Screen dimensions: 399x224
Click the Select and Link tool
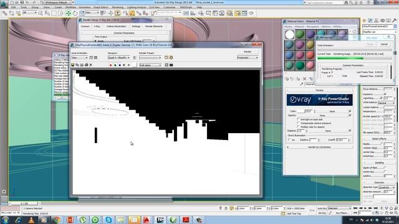[x=5, y=13]
